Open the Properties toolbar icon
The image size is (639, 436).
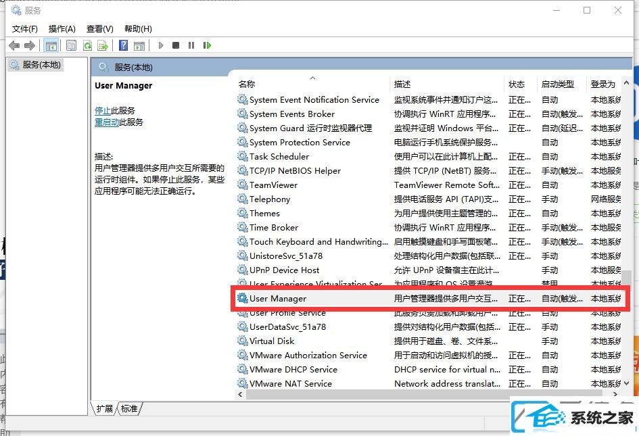pyautogui.click(x=71, y=45)
